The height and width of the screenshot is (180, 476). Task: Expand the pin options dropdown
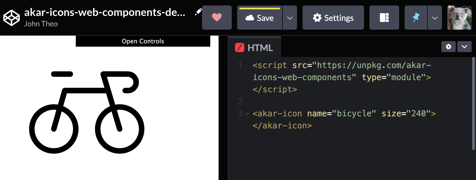click(435, 18)
